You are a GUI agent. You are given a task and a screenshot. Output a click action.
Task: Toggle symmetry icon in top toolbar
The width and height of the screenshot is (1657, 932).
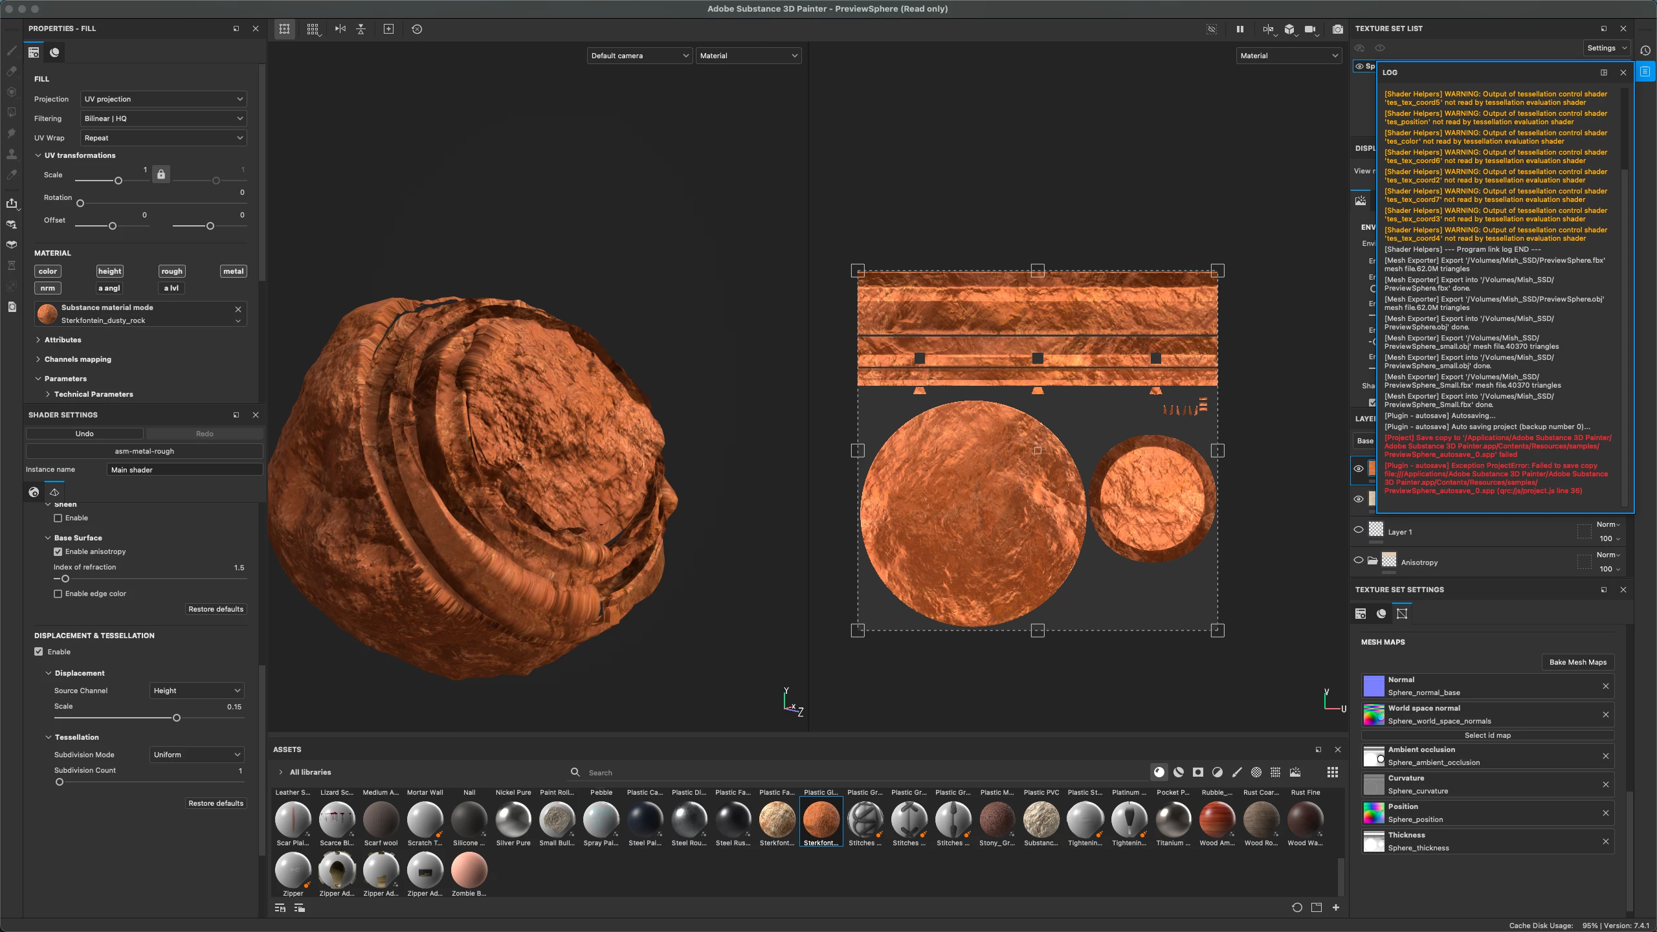click(x=340, y=29)
